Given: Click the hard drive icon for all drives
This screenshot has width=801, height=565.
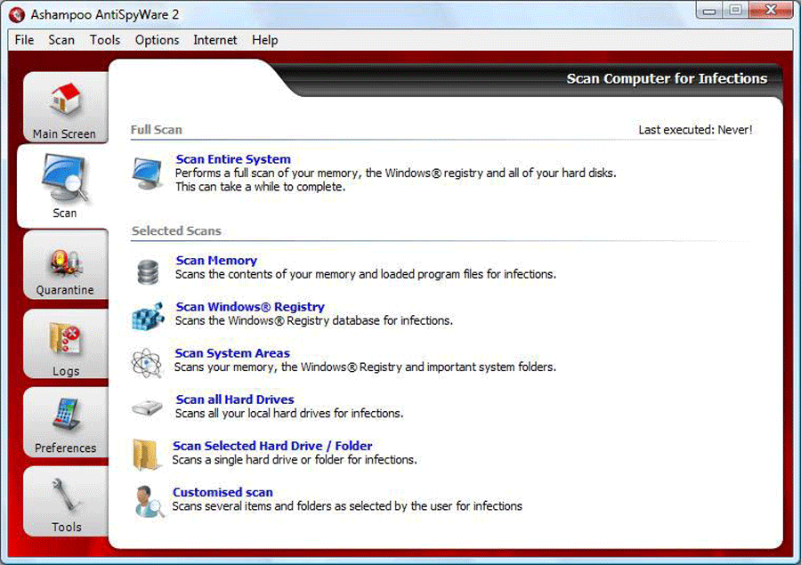Looking at the screenshot, I should tap(147, 408).
